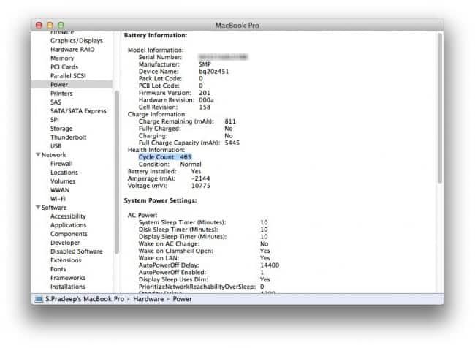This screenshot has width=475, height=348.
Task: Click the Cell Revision value 158
Action: click(x=205, y=107)
